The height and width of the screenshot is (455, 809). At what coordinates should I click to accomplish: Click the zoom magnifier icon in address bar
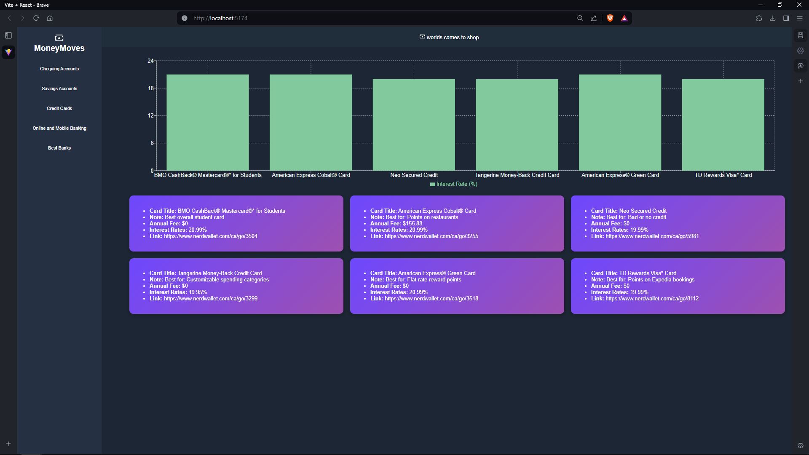(x=580, y=18)
